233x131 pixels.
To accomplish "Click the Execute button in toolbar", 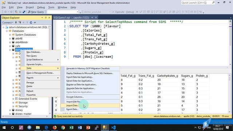I will tap(118, 12).
